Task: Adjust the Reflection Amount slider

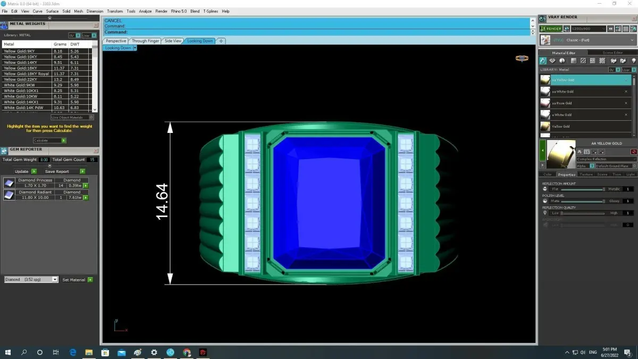Action: pyautogui.click(x=583, y=189)
